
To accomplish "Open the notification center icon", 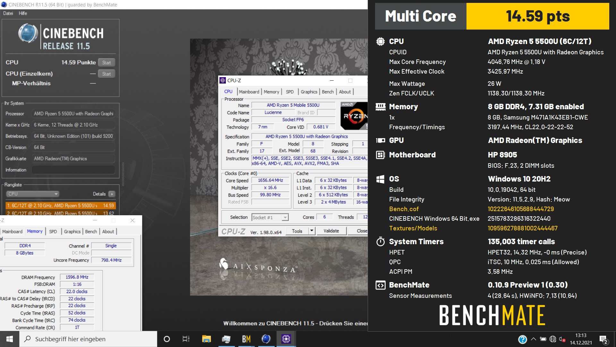I will click(x=603, y=339).
